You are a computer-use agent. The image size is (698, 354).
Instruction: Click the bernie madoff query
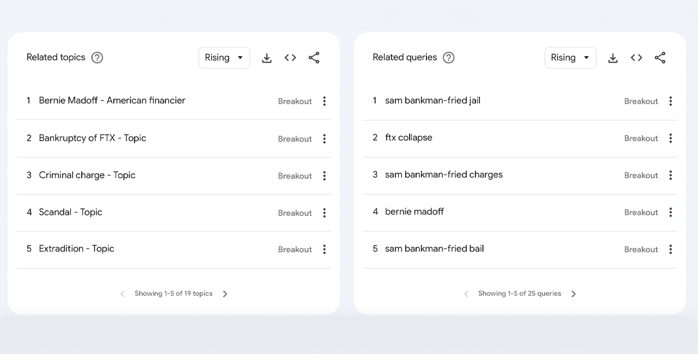tap(414, 212)
